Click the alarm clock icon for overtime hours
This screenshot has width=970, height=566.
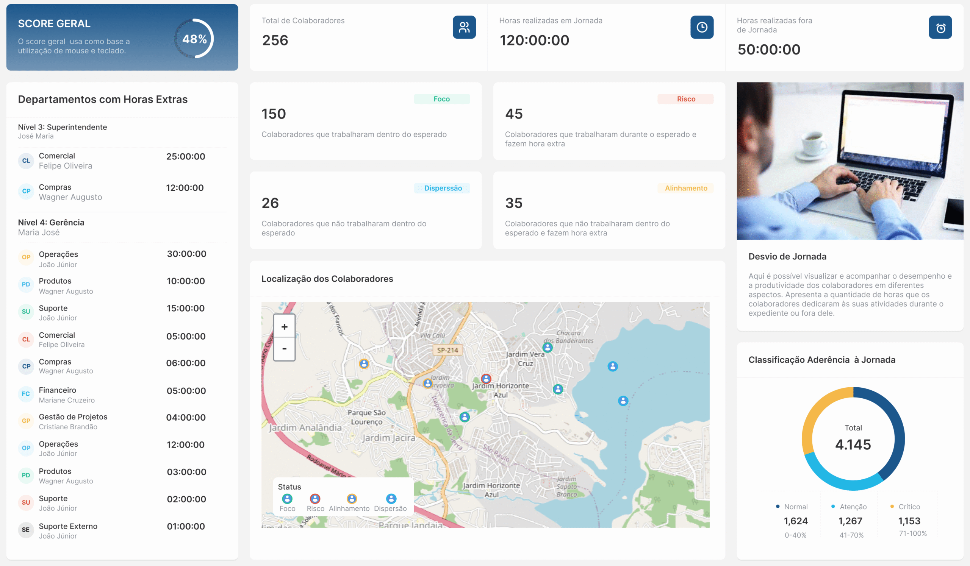pyautogui.click(x=940, y=27)
